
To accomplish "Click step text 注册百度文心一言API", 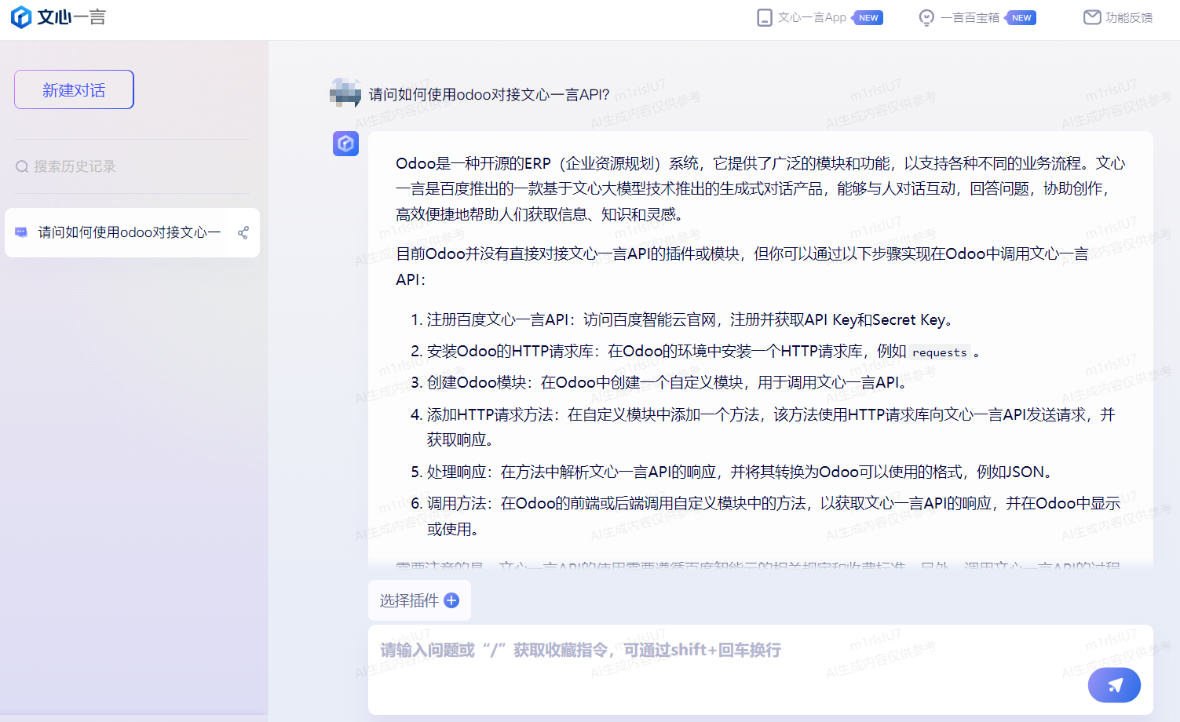I will pos(498,319).
